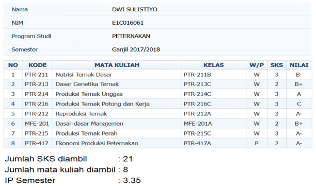This screenshot has width=316, height=188.
Task: Select program studi PETERNAKAN value
Action: click(x=131, y=36)
